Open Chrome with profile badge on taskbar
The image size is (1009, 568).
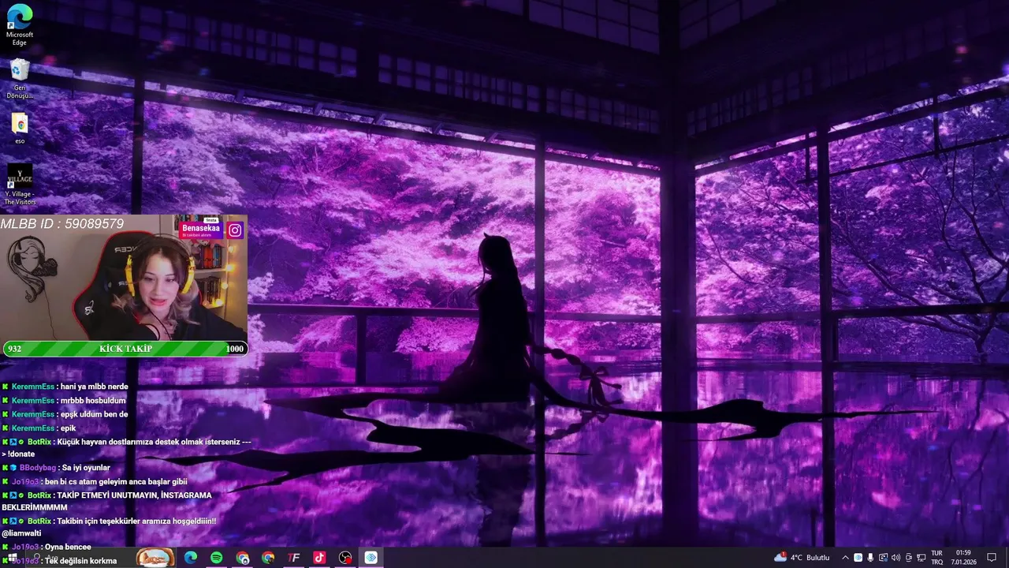242,558
